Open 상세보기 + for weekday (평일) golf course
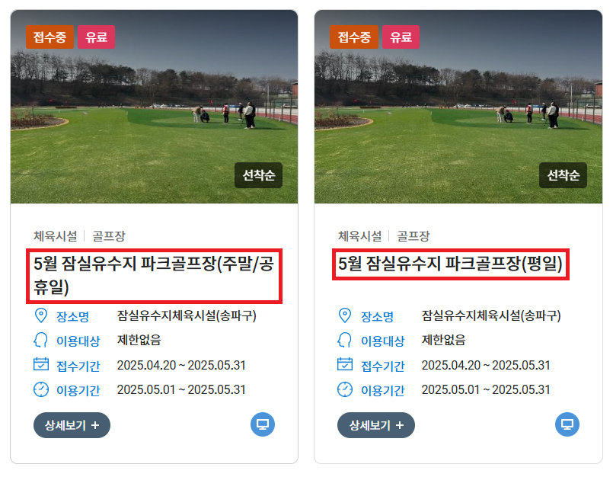613x477 pixels. click(376, 425)
